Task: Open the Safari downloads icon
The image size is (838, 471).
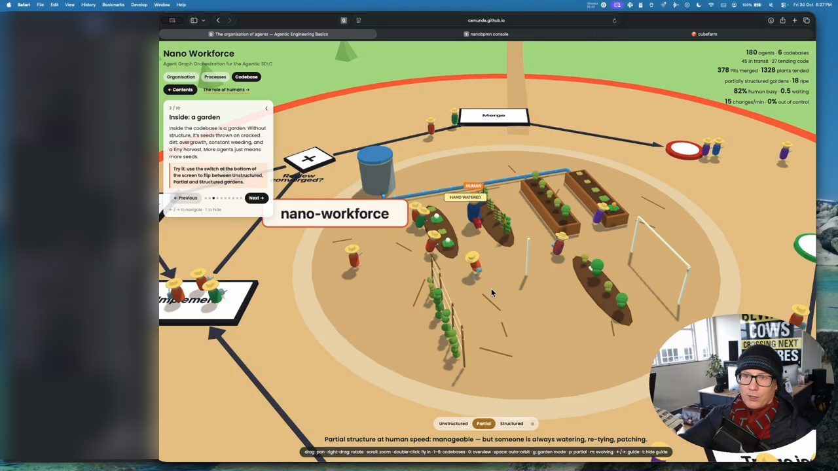Action: coord(771,20)
